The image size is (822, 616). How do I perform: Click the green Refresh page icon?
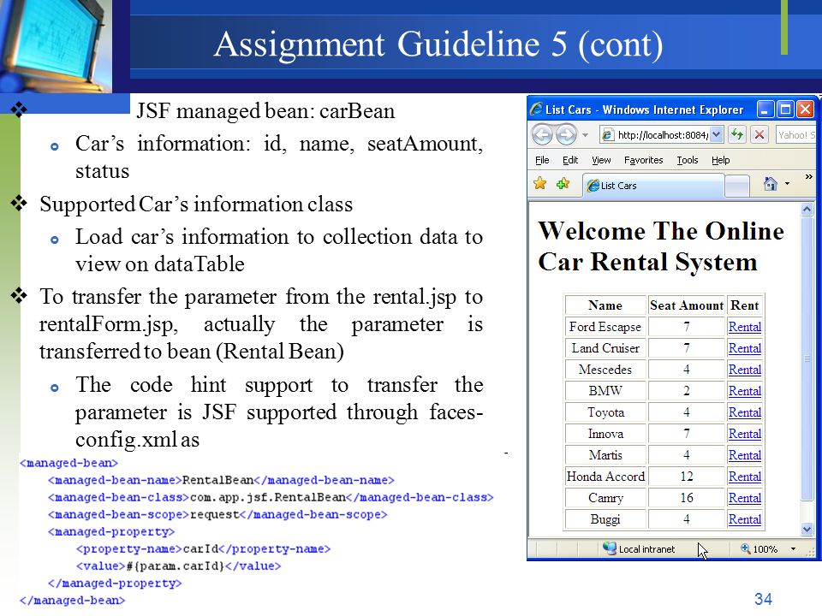(x=737, y=134)
